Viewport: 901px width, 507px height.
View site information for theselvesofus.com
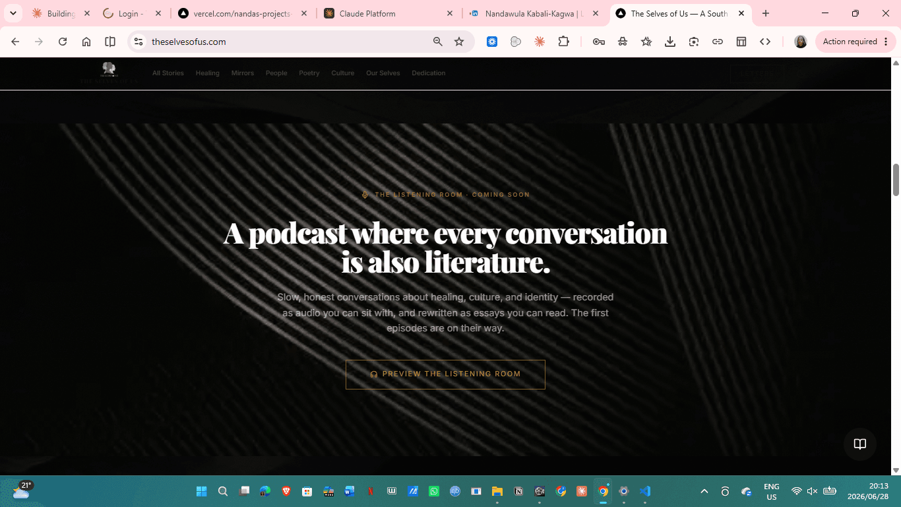(x=138, y=42)
